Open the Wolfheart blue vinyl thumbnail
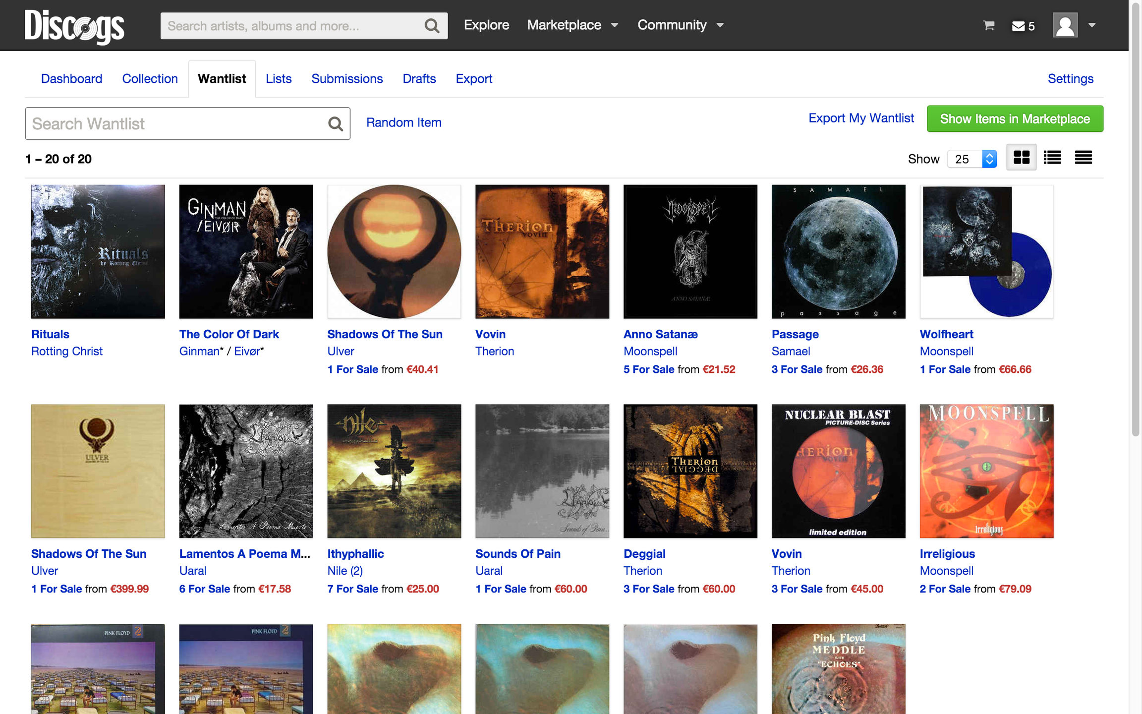The height and width of the screenshot is (714, 1142). tap(987, 252)
